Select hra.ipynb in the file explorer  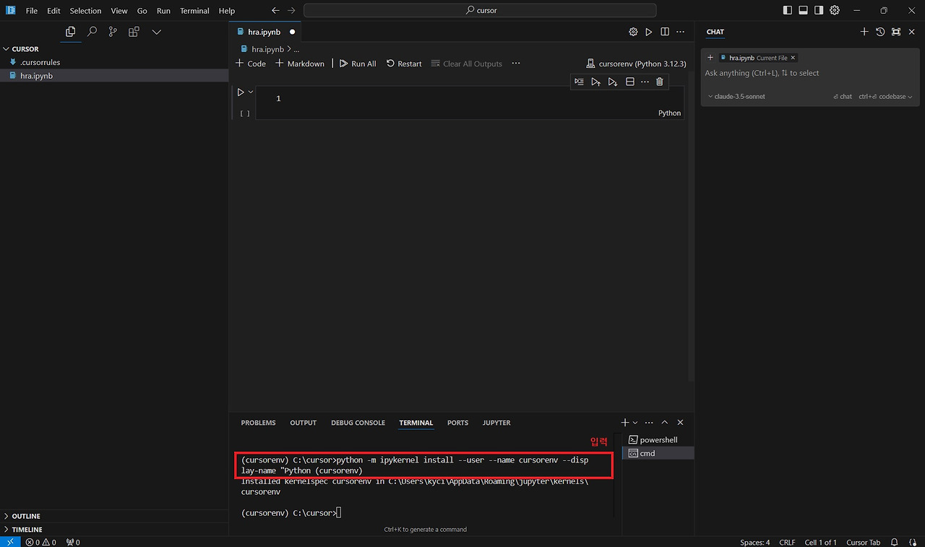coord(114,76)
